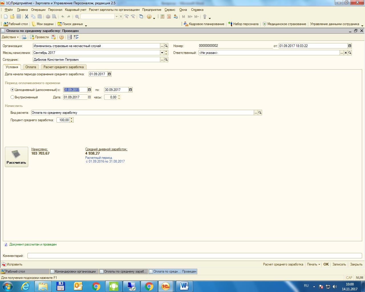Open Кадровое планирование panel
Image resolution: width=365 pixels, height=292 pixels.
coord(204,24)
